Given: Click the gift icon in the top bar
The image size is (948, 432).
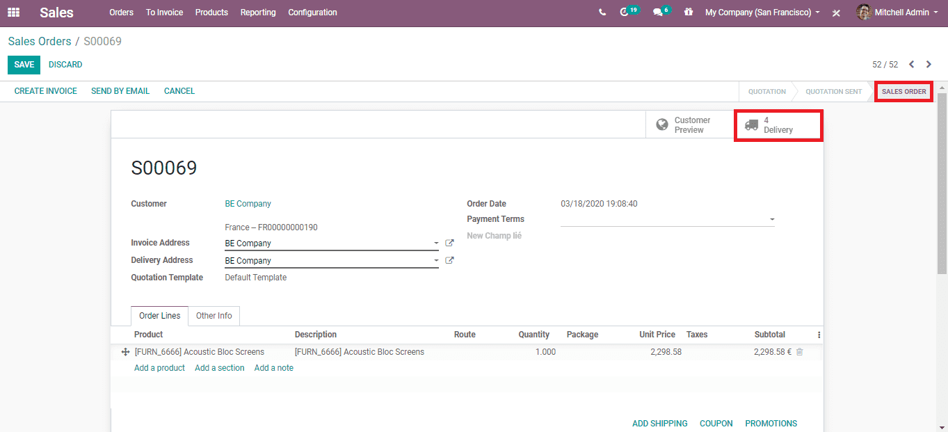Looking at the screenshot, I should pos(689,13).
